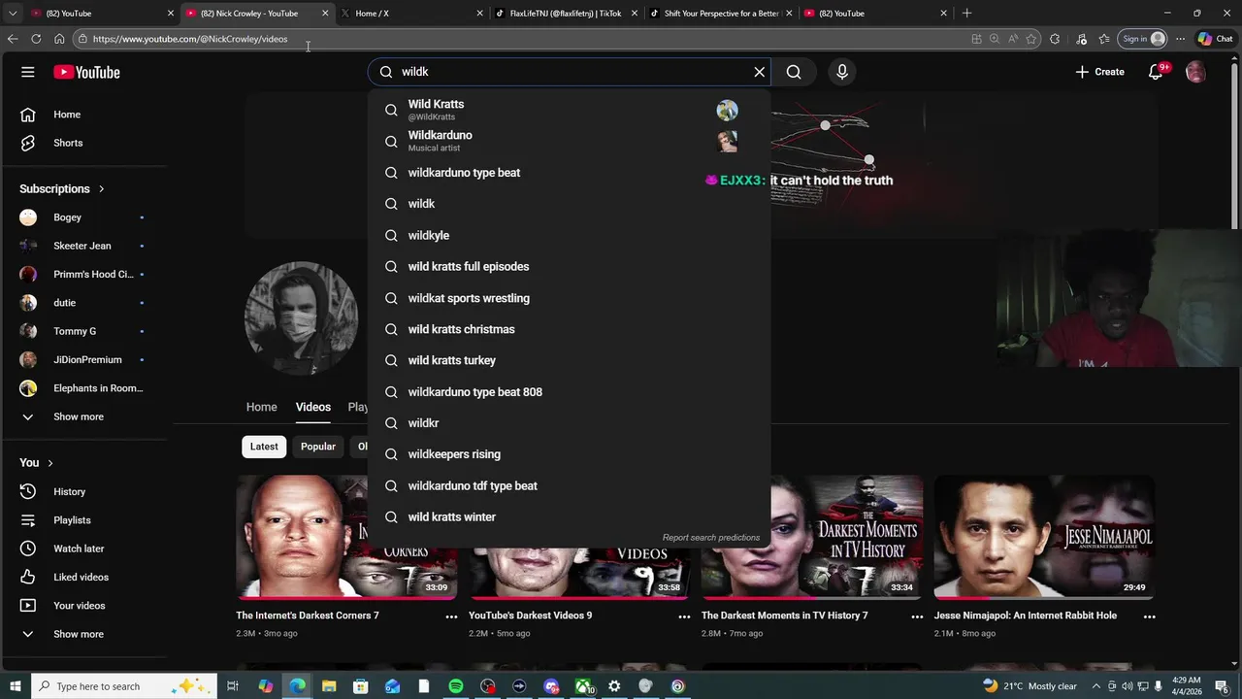Choose 'wildkarduno type beat' suggestion
This screenshot has height=699, width=1242.
coord(570,173)
